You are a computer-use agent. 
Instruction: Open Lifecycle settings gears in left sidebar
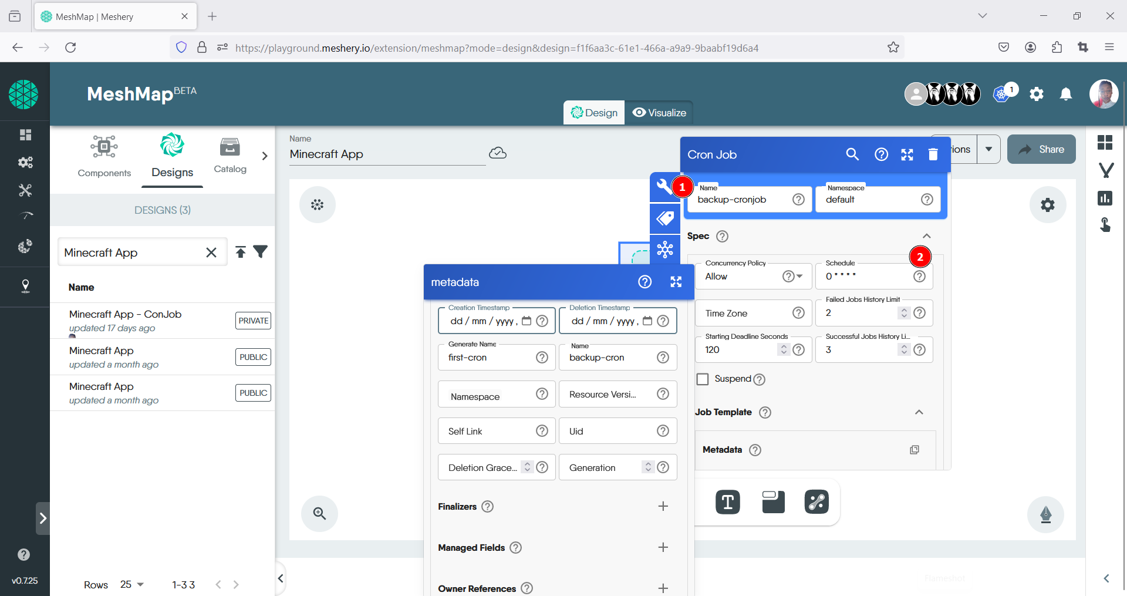click(x=26, y=163)
